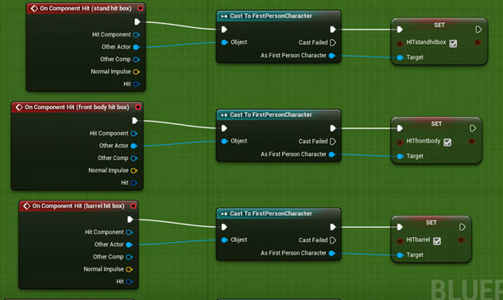
Task: Select SET node title for HITstandhitbox
Action: 439,25
